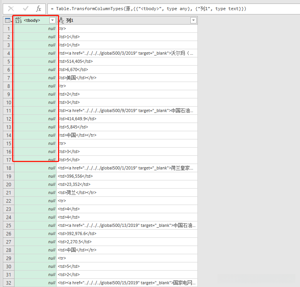The width and height of the screenshot is (300, 287).
Task: Click the cell <td>23,352</td>
Action: (x=127, y=184)
